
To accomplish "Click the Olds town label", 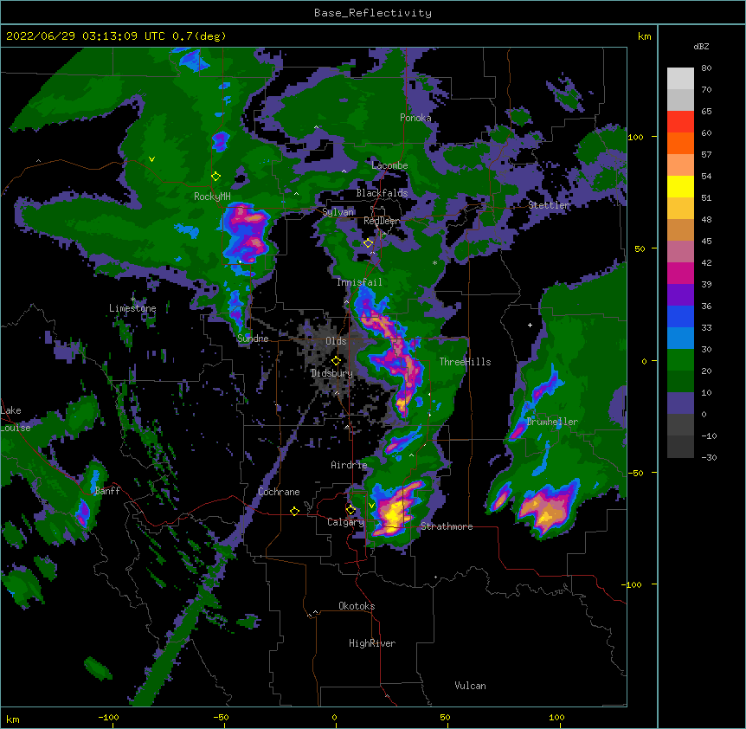I will pyautogui.click(x=336, y=341).
